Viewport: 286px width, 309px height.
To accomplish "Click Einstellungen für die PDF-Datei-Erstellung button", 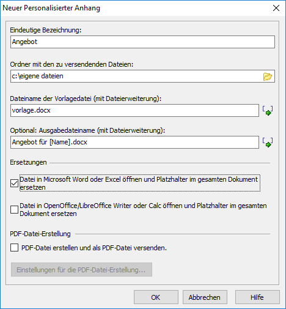I will click(81, 270).
